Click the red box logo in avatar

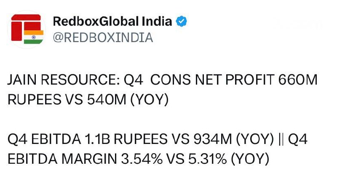pos(26,27)
